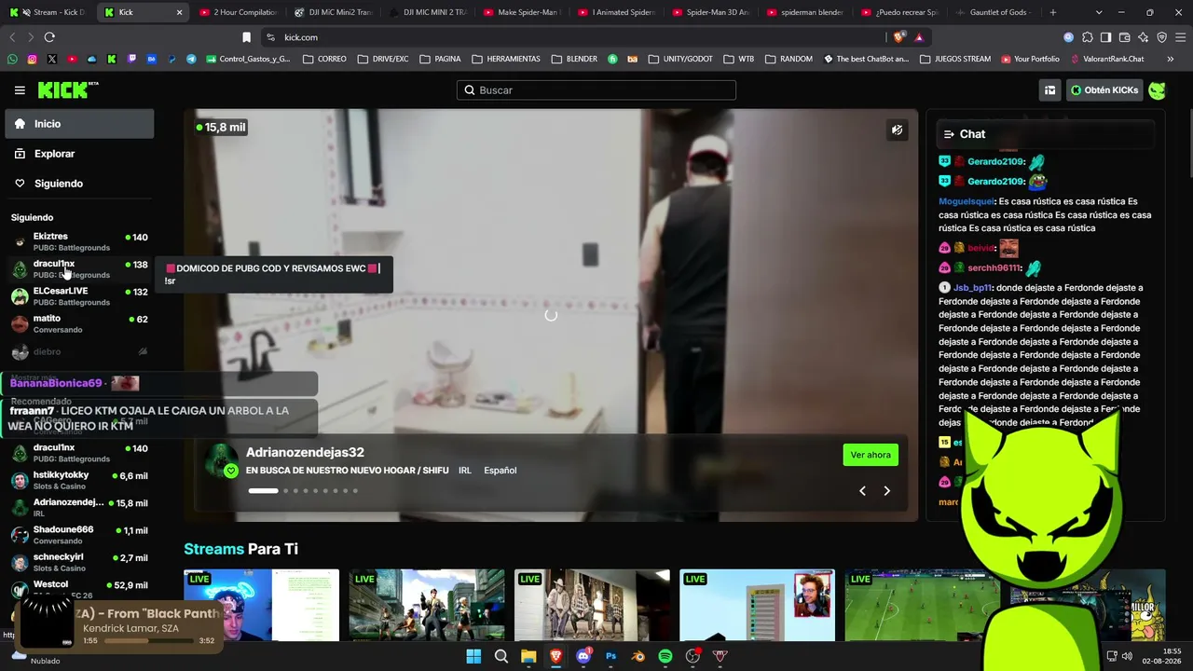Open the Ekiztres channel in Siguiendo list
The width and height of the screenshot is (1193, 671).
79,241
